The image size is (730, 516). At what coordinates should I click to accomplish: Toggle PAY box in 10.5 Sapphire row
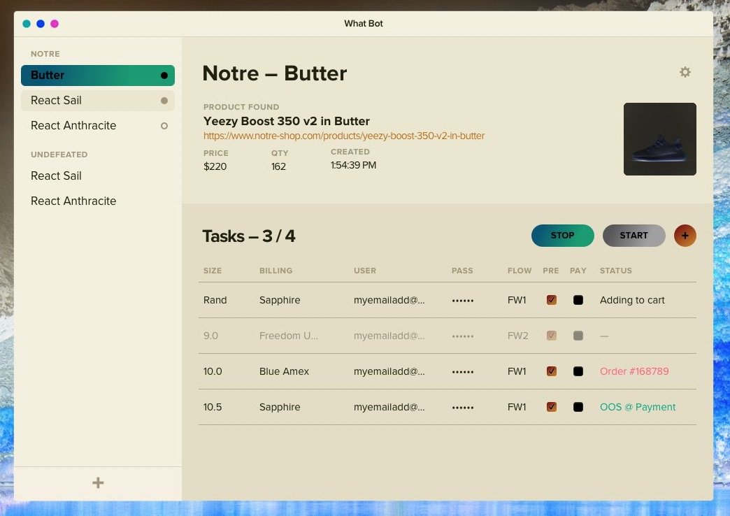tap(578, 407)
